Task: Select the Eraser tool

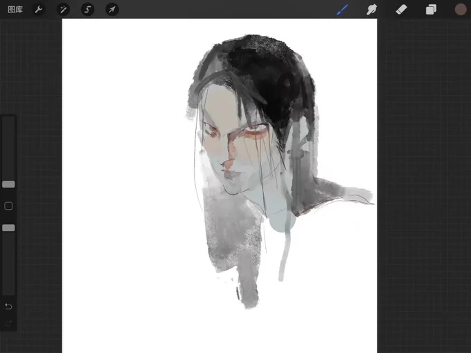Action: 401,10
